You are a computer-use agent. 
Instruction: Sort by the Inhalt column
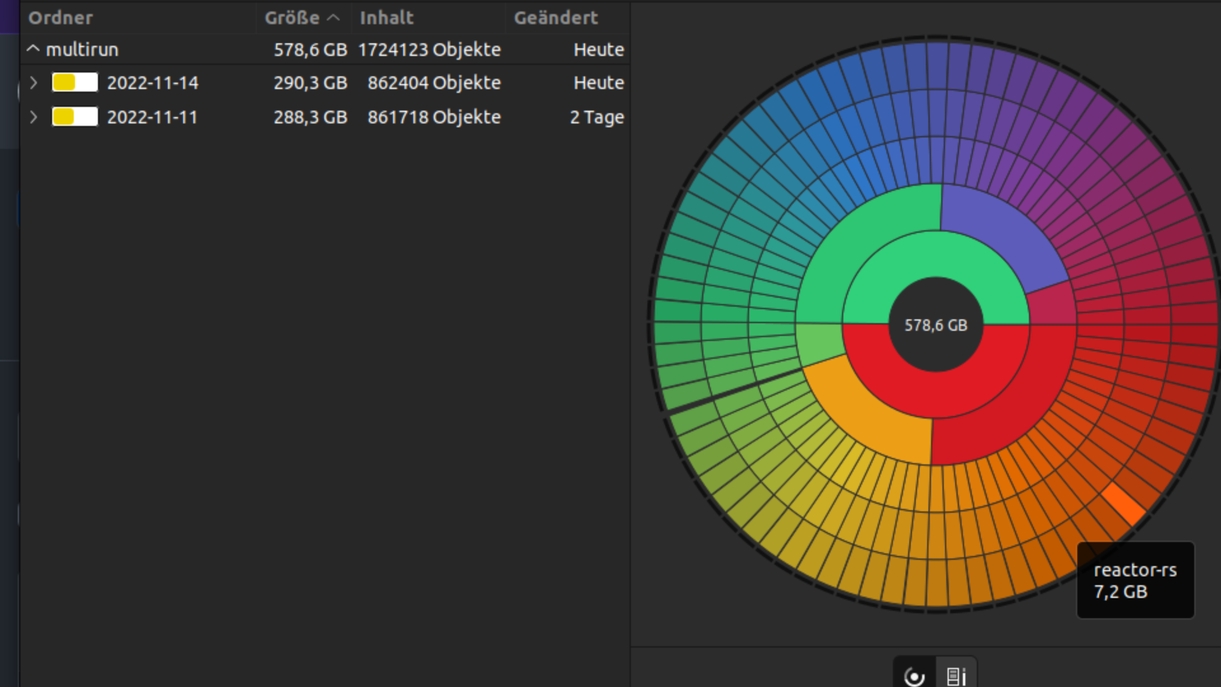click(387, 18)
